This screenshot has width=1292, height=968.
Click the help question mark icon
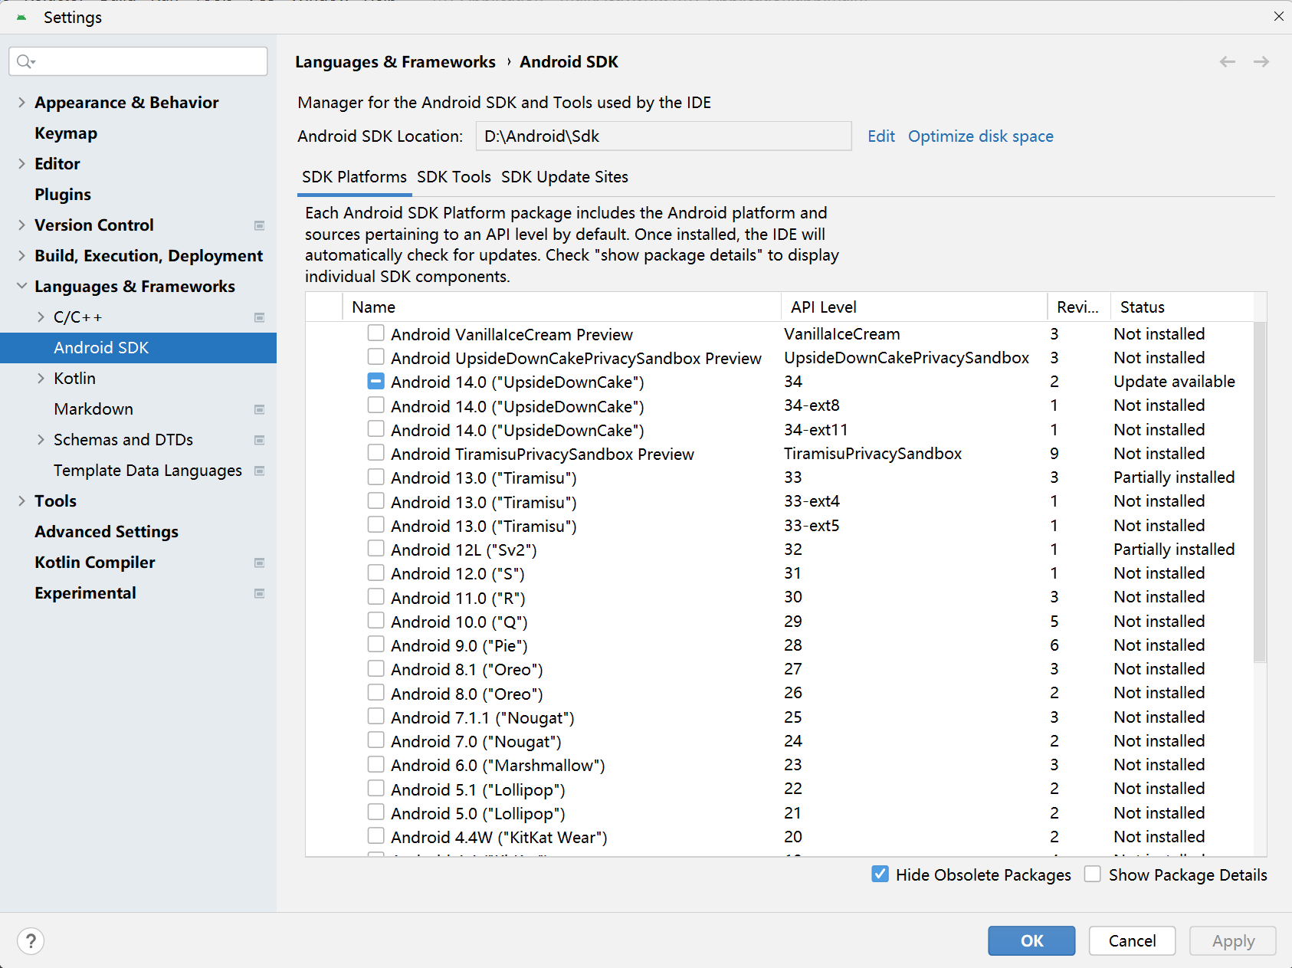coord(31,940)
